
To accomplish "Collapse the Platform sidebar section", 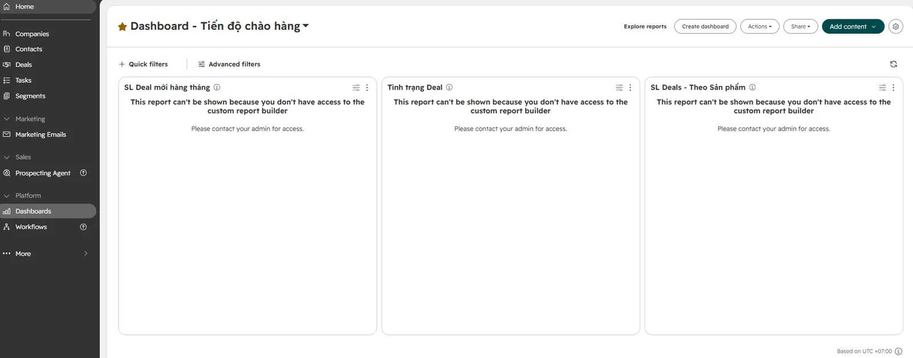I will (x=7, y=196).
